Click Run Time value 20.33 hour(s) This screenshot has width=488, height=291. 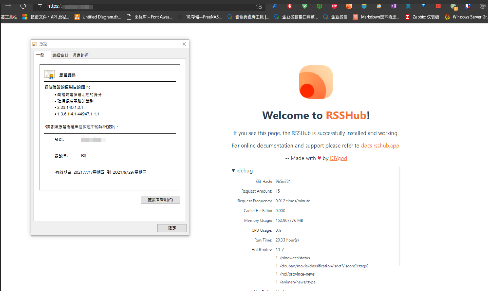(287, 240)
